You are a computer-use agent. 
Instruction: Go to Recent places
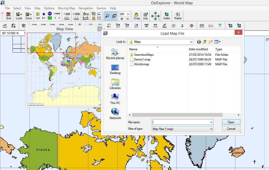(115, 54)
